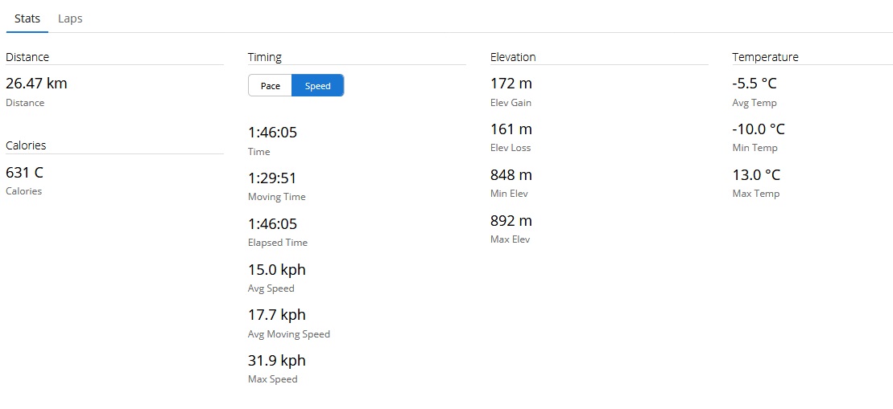Click the -10.0 °C minimum temperature

(759, 129)
